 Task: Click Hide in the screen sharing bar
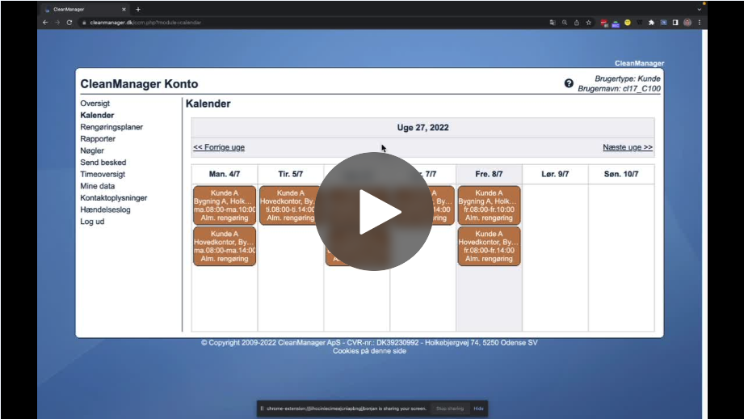(x=478, y=408)
